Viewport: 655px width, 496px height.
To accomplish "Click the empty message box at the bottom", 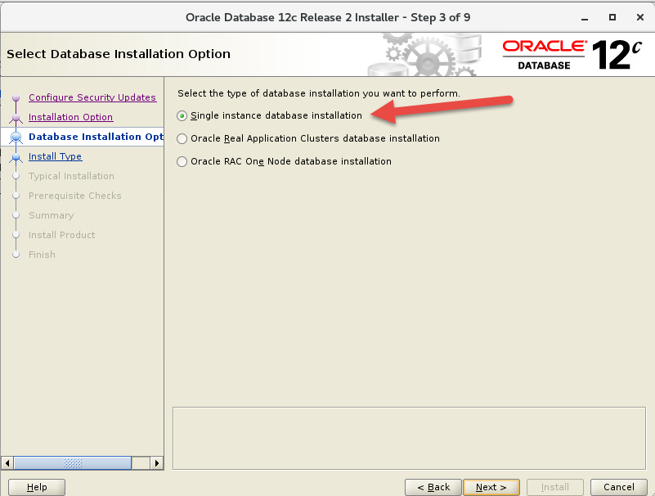I will (x=409, y=438).
